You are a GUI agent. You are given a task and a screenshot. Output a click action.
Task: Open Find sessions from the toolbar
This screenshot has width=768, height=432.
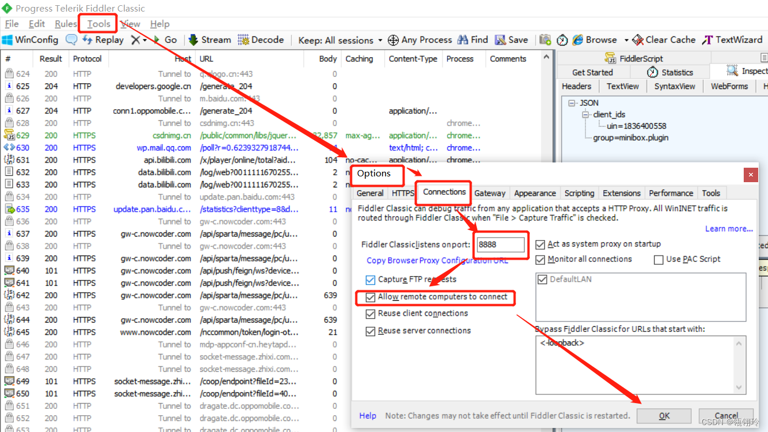(473, 40)
